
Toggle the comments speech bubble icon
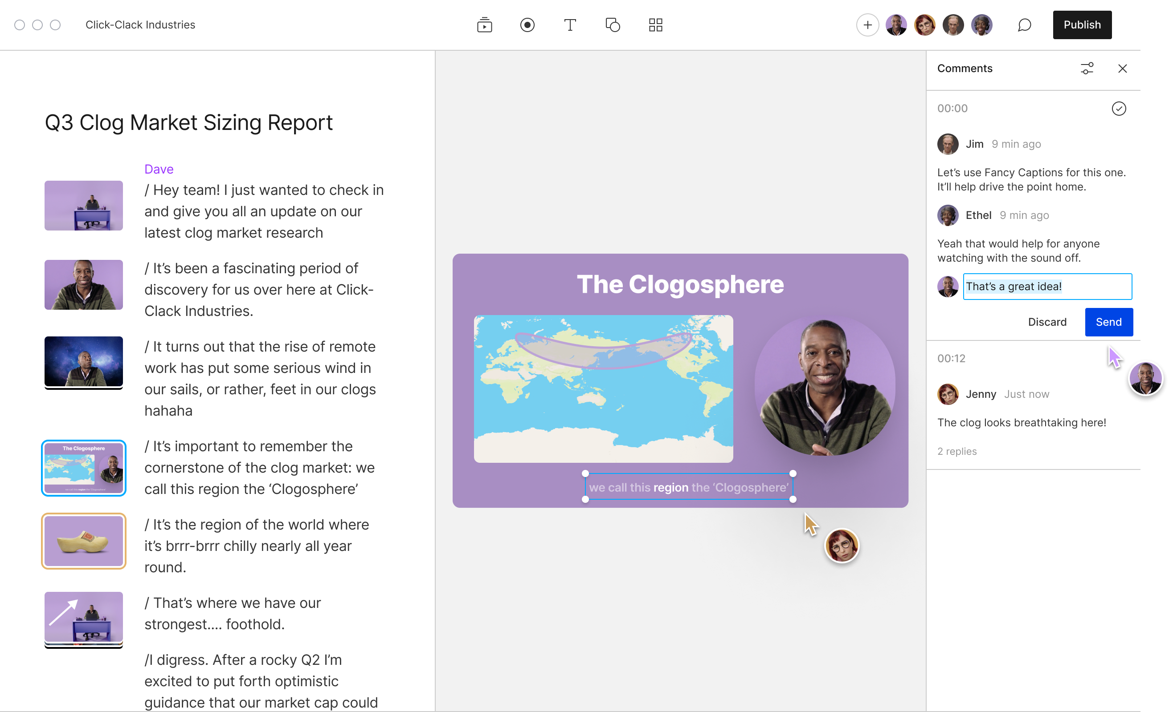tap(1024, 24)
